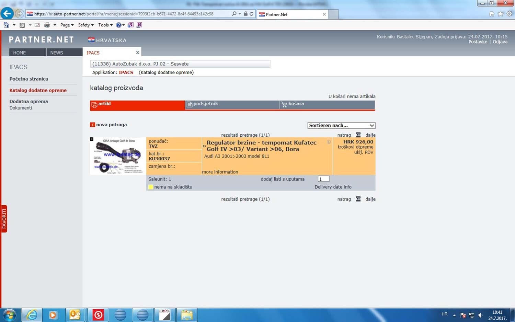Click dodaj listi s uputama link
Screen dimensions: 515x322
pos(283,179)
